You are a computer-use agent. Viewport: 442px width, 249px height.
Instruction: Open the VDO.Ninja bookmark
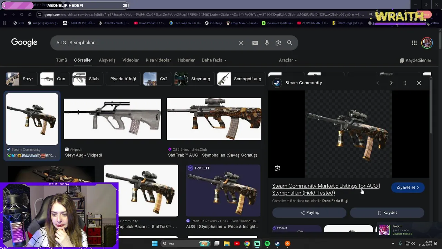click(x=214, y=23)
